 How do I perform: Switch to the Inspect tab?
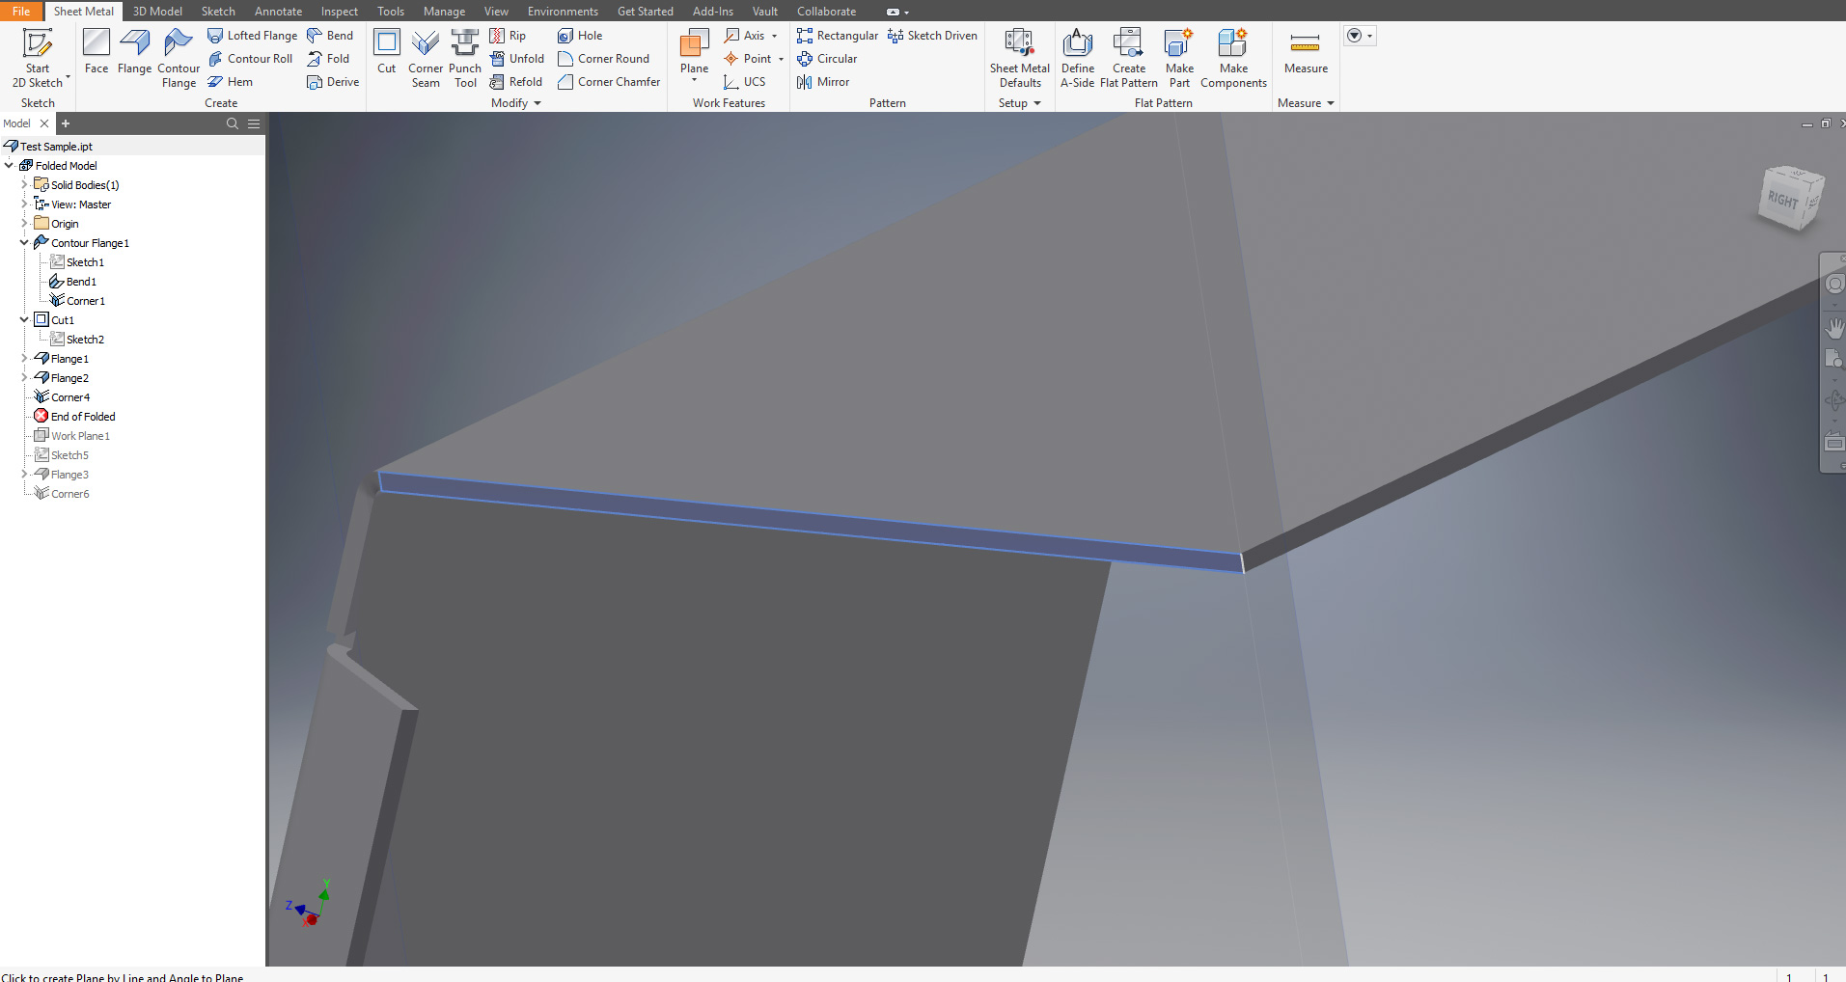340,12
